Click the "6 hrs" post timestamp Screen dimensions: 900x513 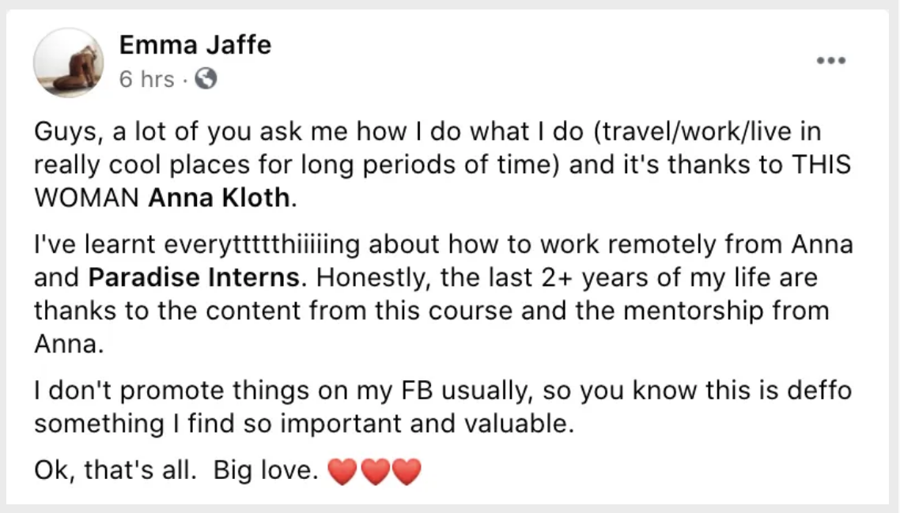coord(146,79)
